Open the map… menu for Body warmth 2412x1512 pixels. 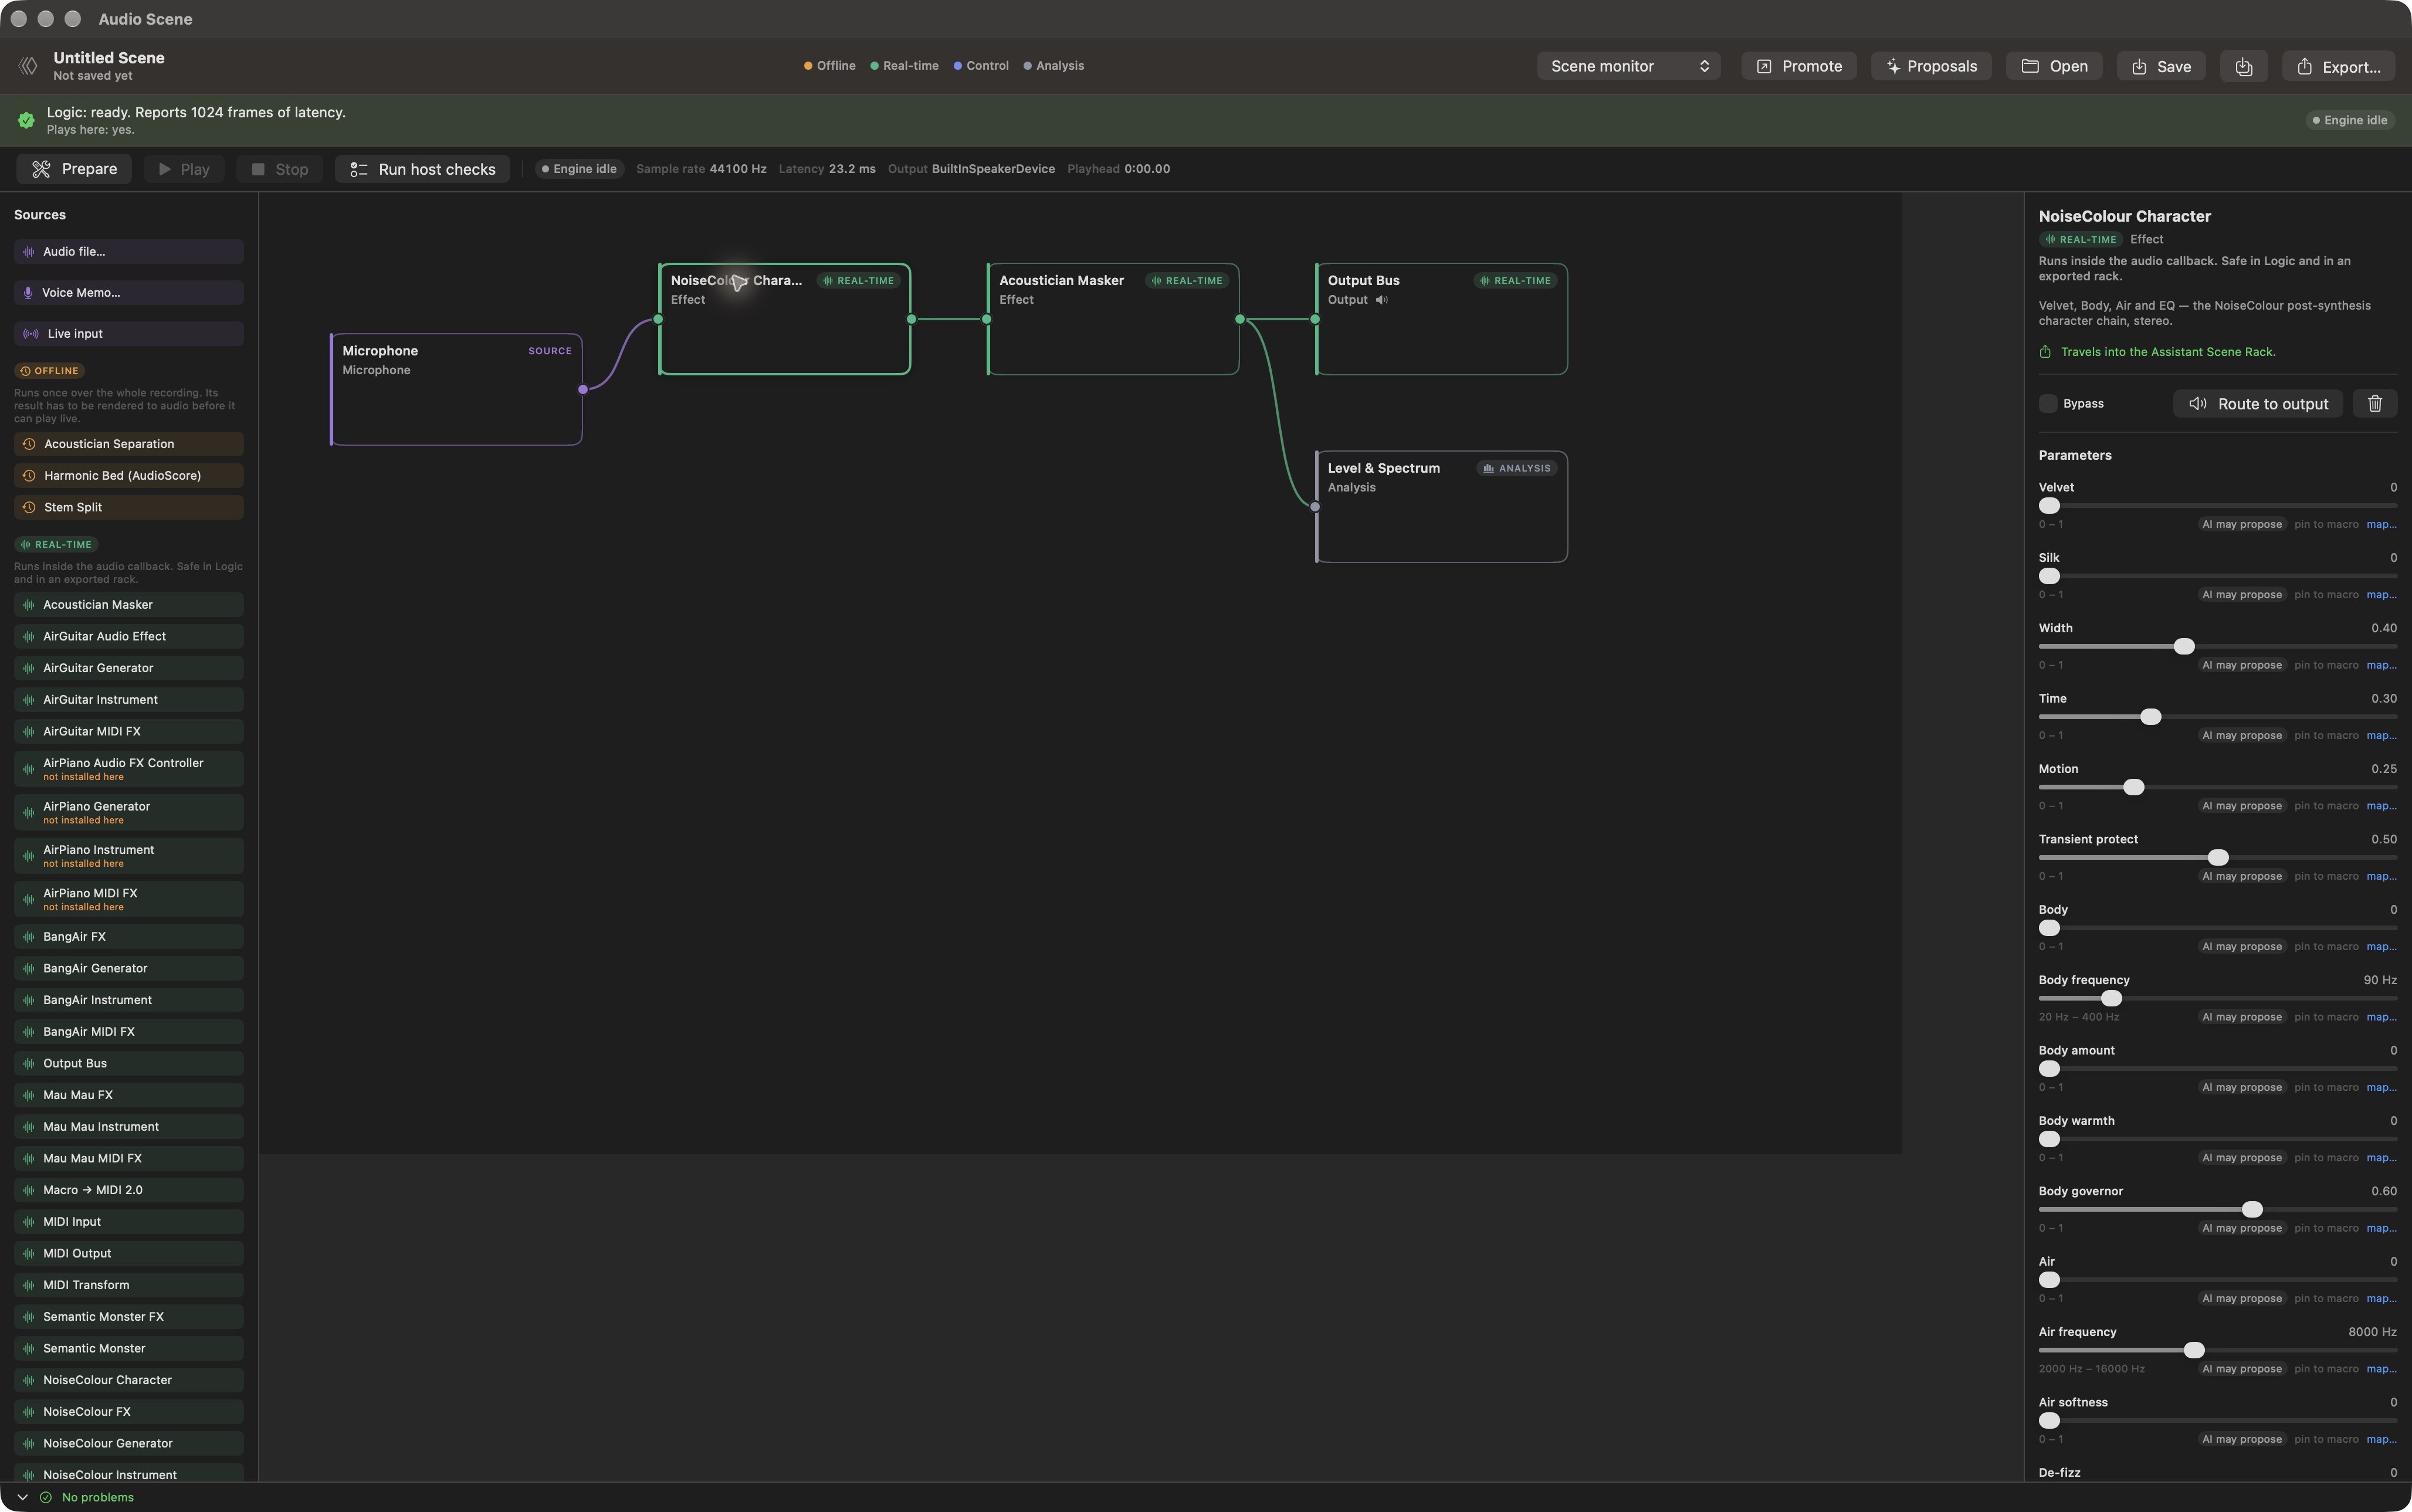click(2381, 1158)
